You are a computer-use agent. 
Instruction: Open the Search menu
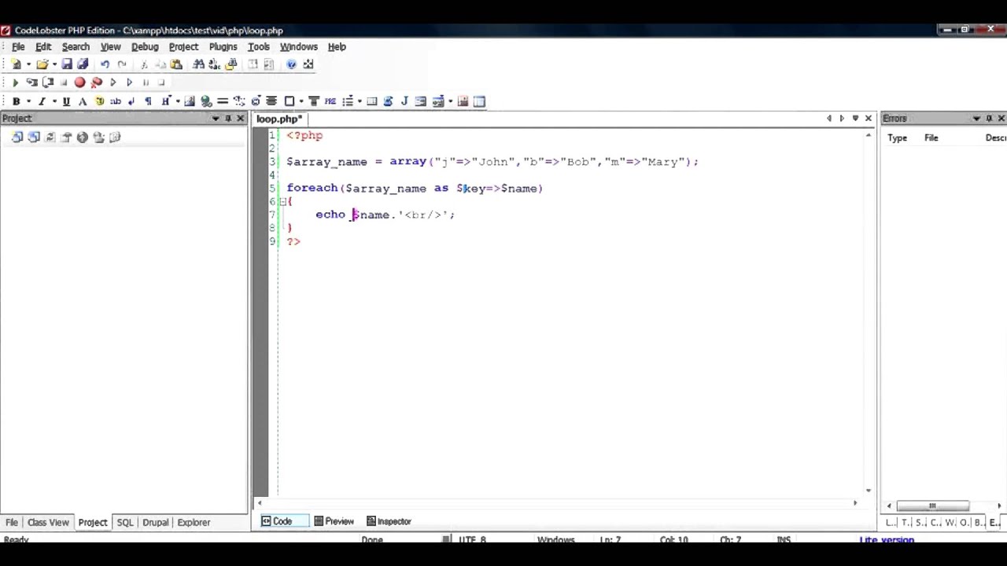(x=76, y=47)
